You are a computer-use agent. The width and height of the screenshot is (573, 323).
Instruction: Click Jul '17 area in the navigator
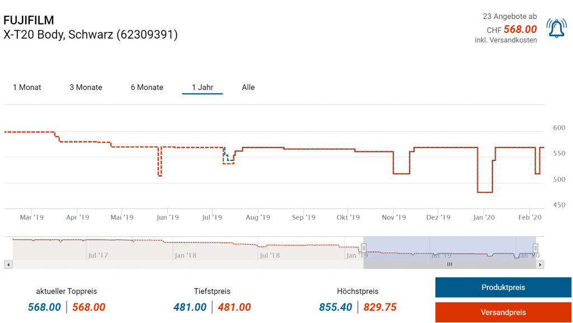98,255
